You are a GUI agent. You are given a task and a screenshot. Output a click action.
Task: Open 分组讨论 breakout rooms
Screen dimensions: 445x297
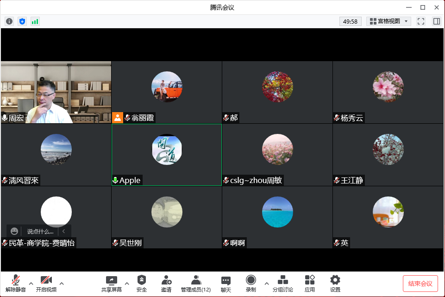coord(282,284)
